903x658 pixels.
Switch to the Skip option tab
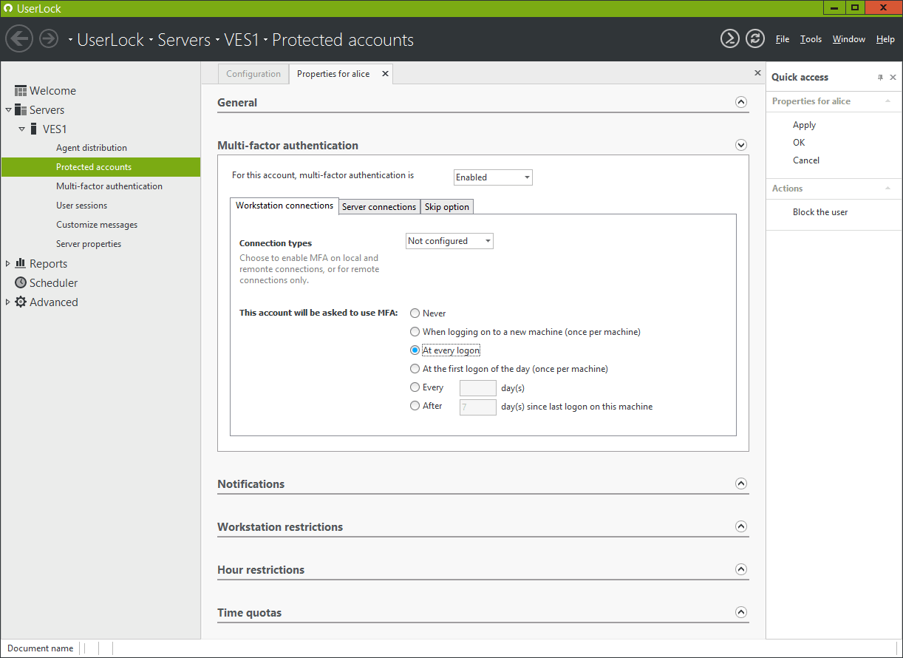click(x=447, y=207)
